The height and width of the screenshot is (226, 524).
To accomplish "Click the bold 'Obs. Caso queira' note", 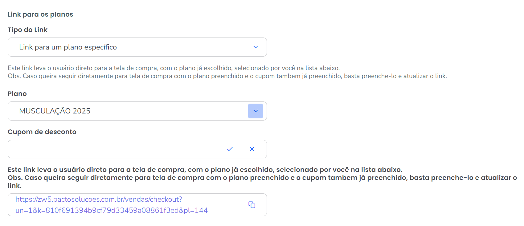I will point(262,178).
